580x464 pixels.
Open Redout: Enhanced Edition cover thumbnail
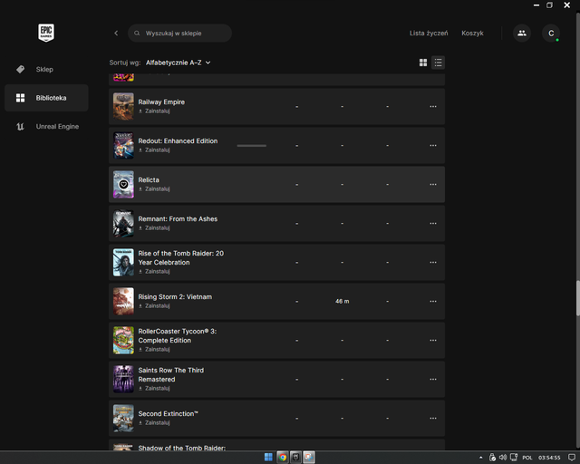coord(123,145)
